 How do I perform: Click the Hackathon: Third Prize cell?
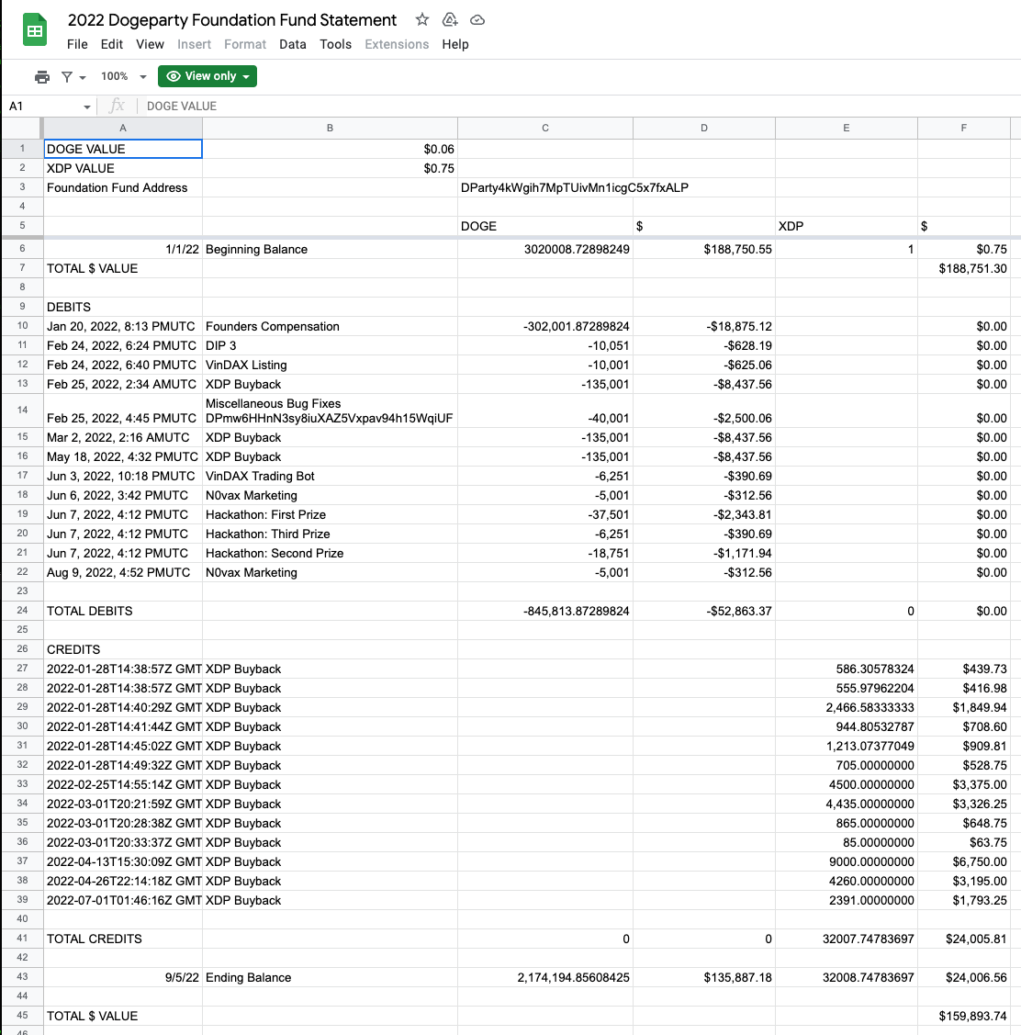pyautogui.click(x=330, y=534)
